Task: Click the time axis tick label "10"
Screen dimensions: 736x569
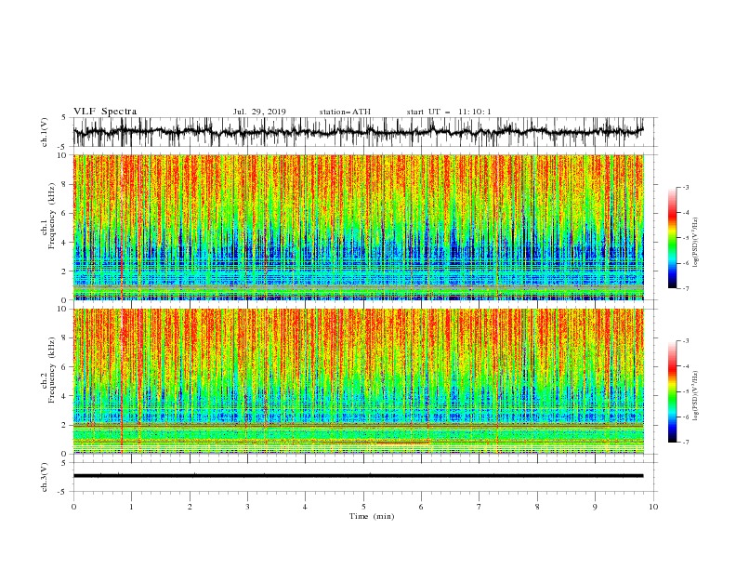Action: pyautogui.click(x=653, y=507)
